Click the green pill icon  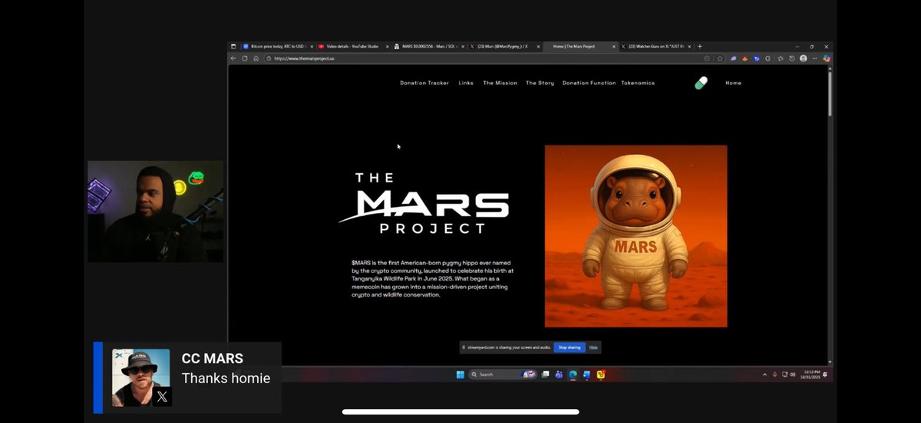click(x=701, y=83)
